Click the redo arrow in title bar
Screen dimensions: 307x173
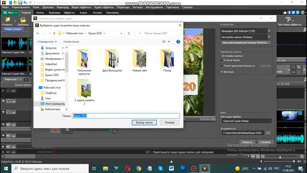(30, 2)
